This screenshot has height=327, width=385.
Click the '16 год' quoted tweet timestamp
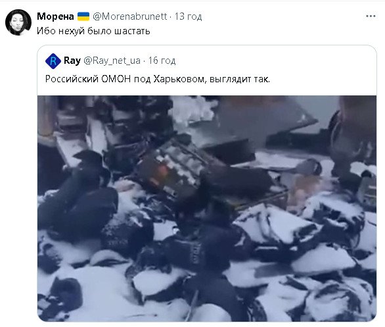[162, 61]
